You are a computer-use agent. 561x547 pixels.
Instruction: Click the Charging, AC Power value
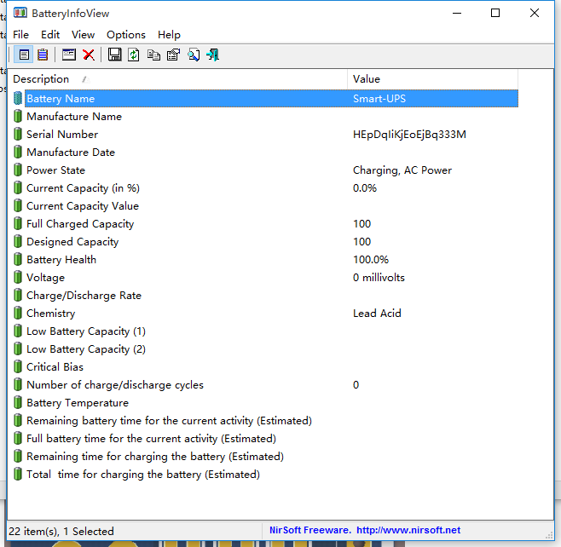pos(402,170)
